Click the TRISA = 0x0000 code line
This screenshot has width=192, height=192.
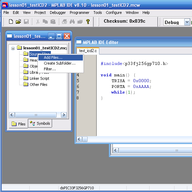131,81
